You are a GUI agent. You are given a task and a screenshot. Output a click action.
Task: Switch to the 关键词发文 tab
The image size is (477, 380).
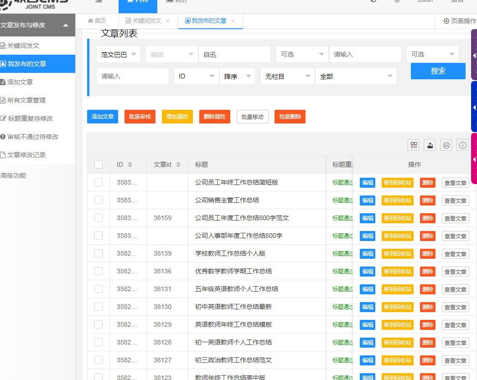[146, 21]
